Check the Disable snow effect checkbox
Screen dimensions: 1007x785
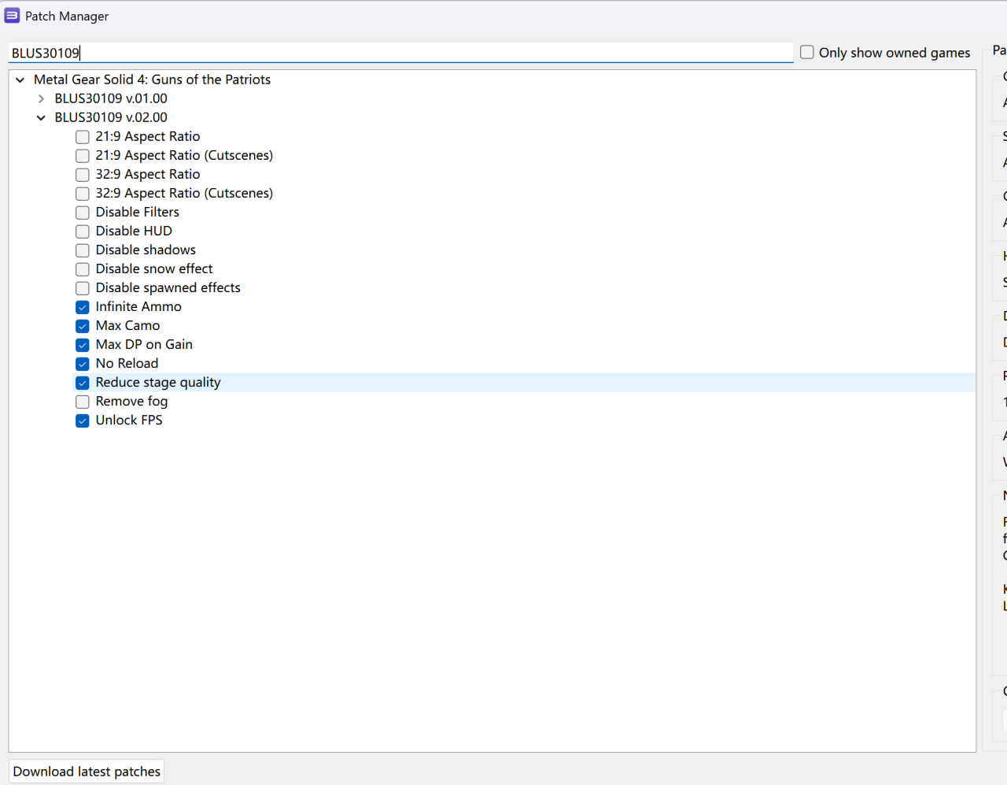83,269
